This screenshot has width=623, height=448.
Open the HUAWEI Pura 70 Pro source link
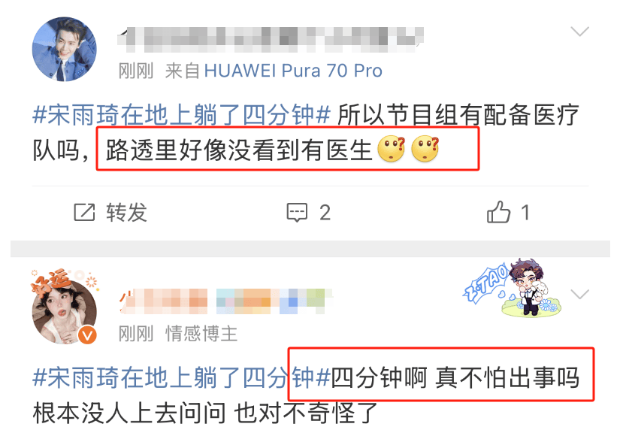(x=293, y=71)
